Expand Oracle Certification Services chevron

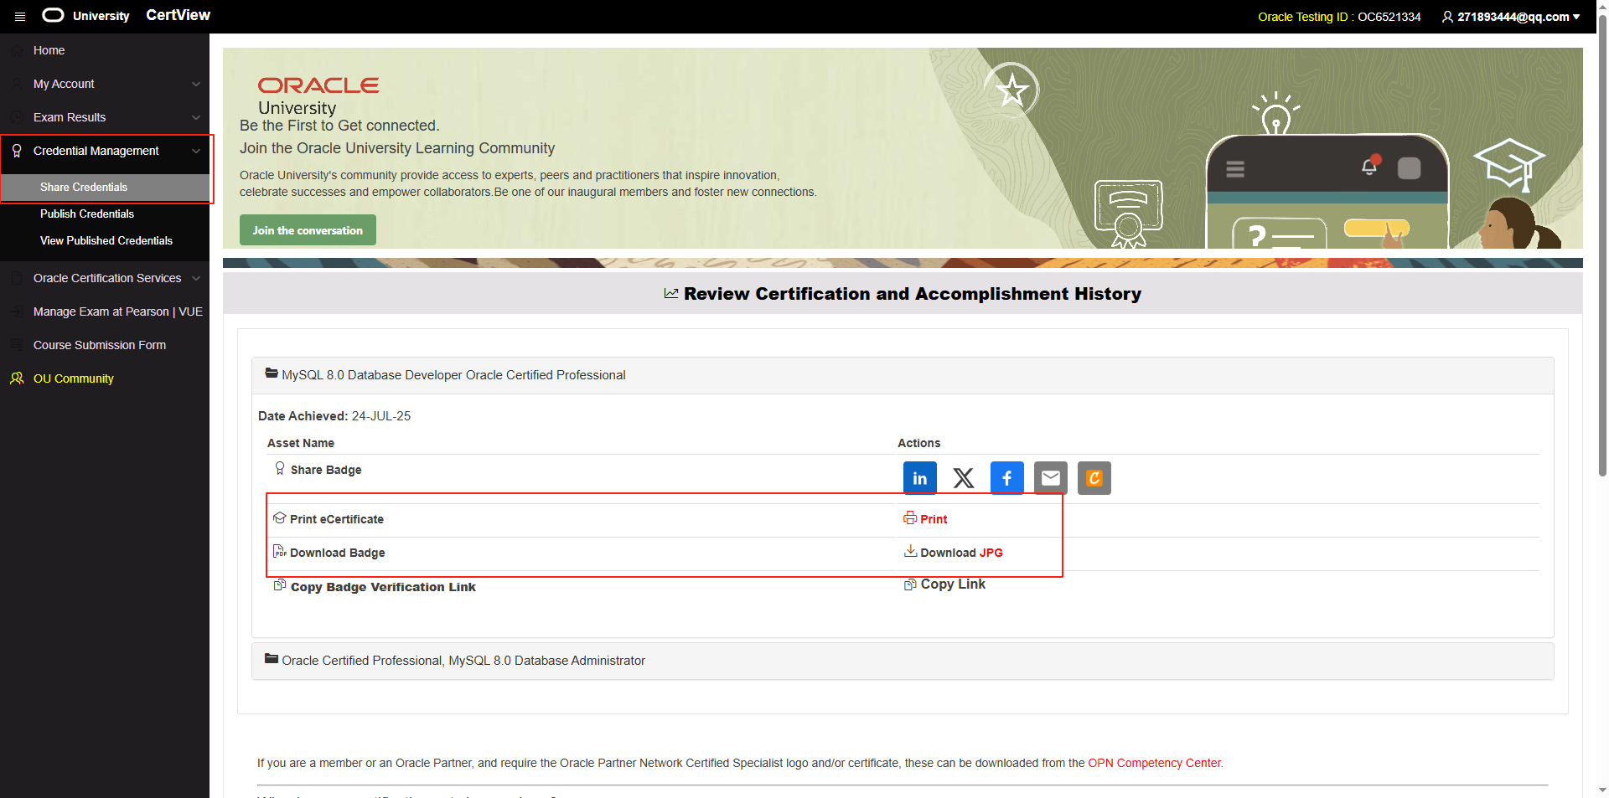[x=196, y=278]
